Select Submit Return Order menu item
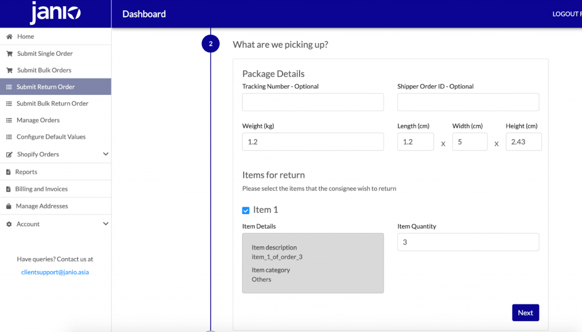Viewport: 582px width, 332px height. point(56,86)
